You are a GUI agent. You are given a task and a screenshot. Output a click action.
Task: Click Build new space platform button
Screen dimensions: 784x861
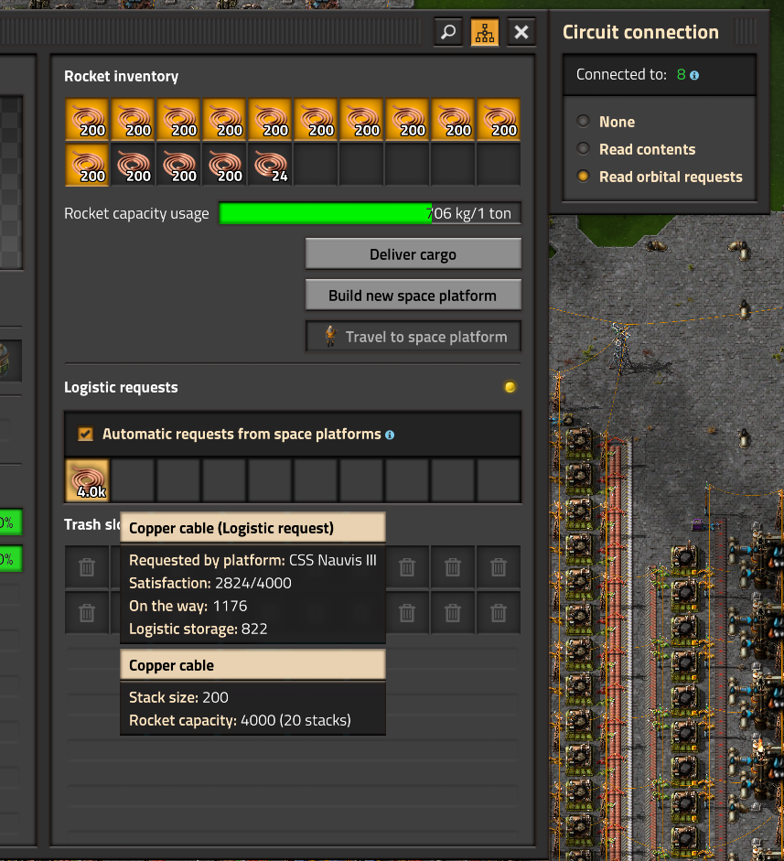point(413,296)
